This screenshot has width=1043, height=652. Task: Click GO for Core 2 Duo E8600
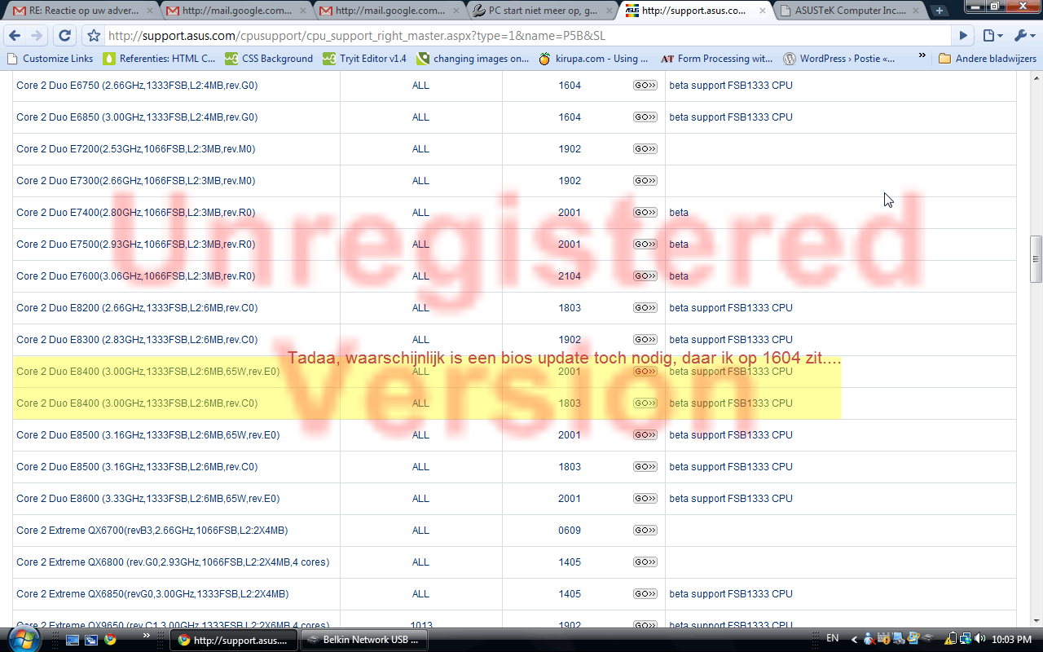point(645,499)
